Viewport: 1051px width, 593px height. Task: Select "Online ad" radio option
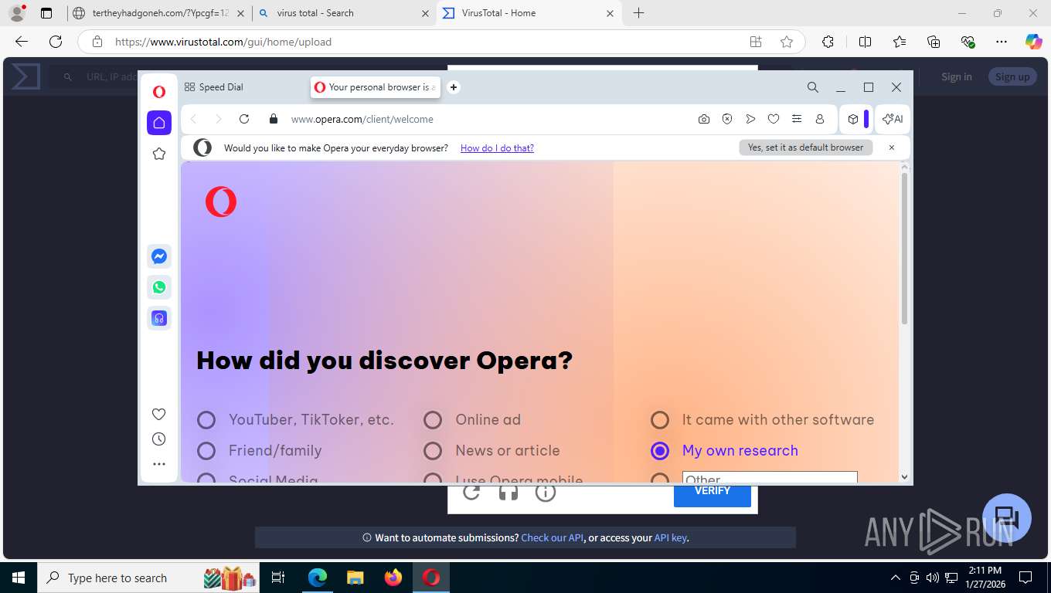[x=433, y=420]
